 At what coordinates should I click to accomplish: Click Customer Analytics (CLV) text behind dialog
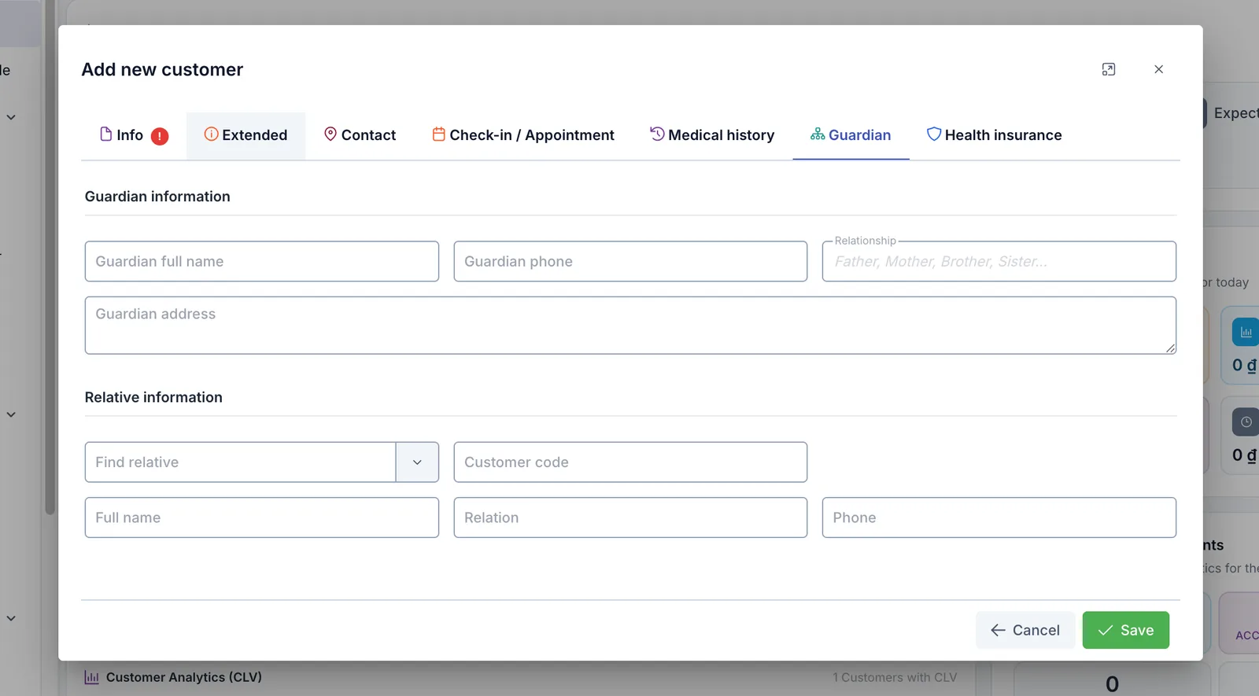184,677
